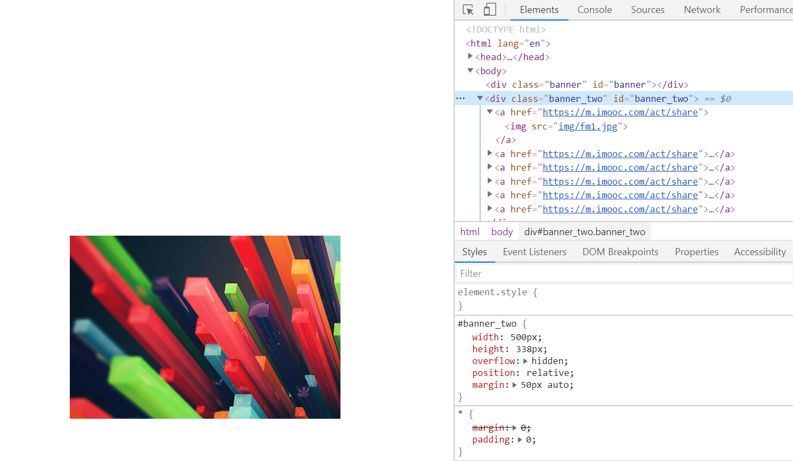Switch to the Console tab
The image size is (793, 461).
point(594,10)
